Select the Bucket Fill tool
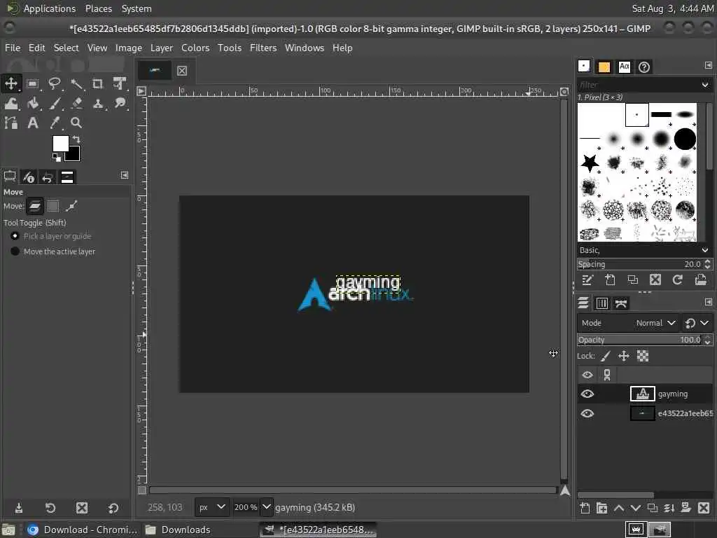Screen dimensions: 717x538 coord(32,104)
